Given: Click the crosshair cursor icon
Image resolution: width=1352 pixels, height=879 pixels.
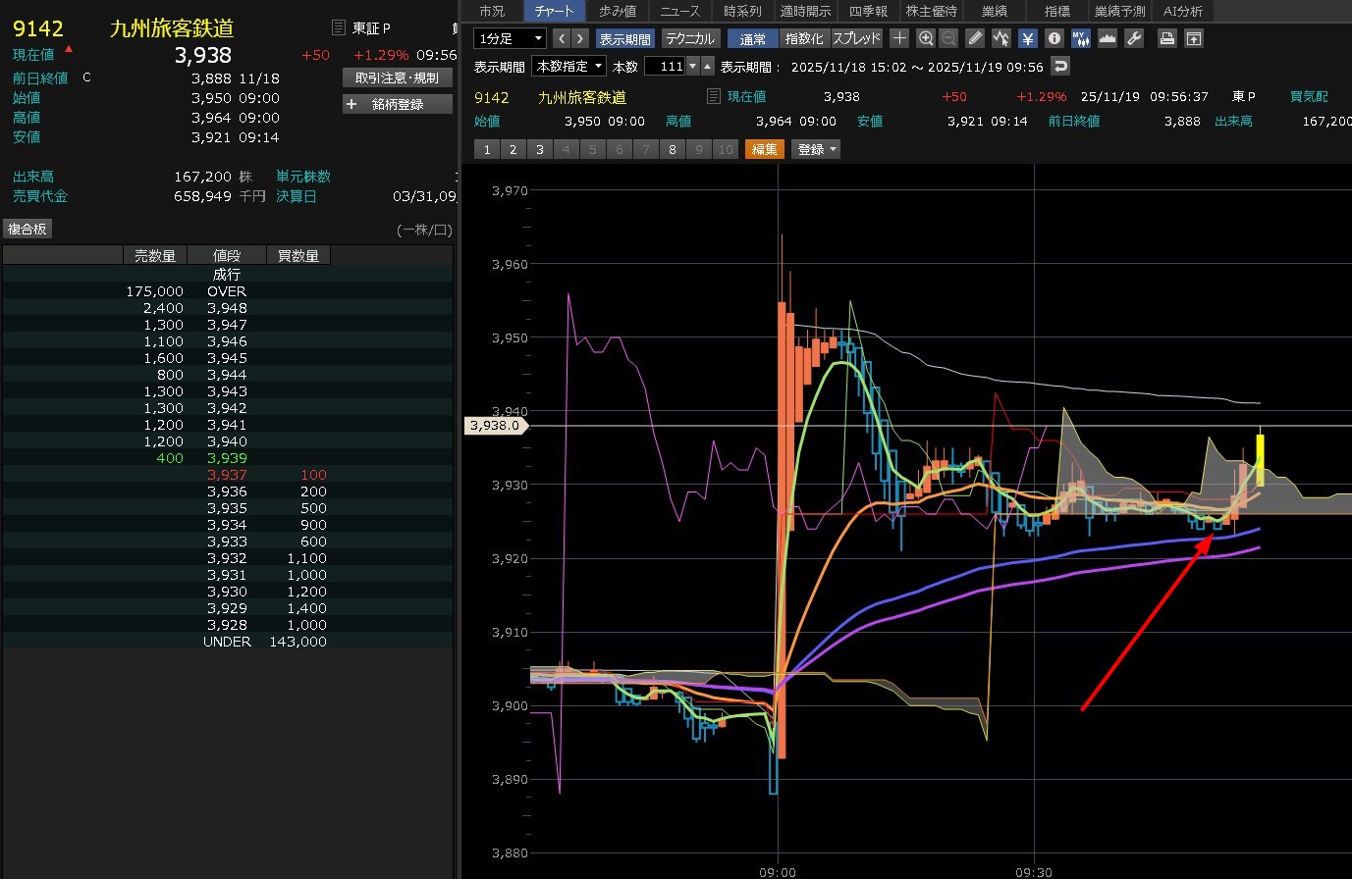Looking at the screenshot, I should point(899,38).
